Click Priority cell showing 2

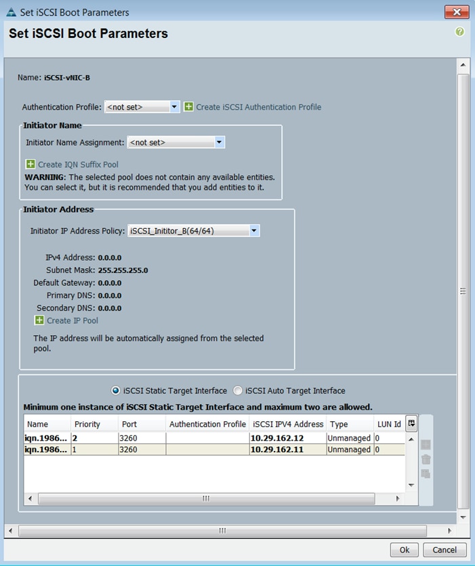click(95, 438)
